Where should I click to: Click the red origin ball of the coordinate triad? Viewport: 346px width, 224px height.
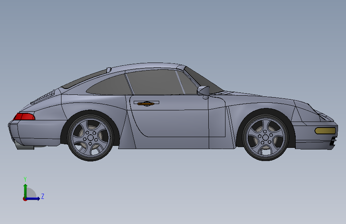tap(25, 199)
